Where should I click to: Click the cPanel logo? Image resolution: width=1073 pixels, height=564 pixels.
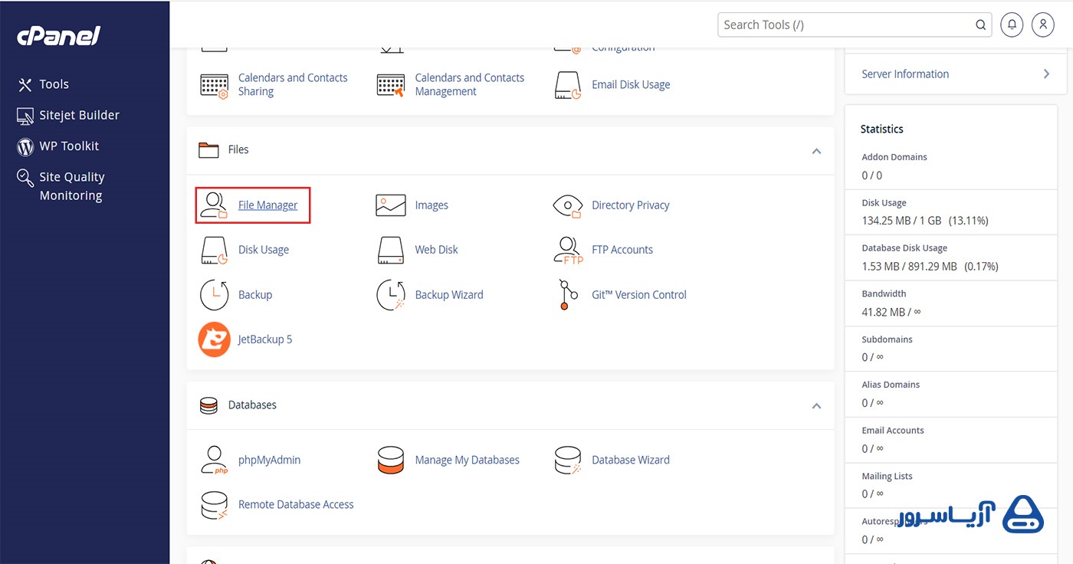pyautogui.click(x=59, y=36)
